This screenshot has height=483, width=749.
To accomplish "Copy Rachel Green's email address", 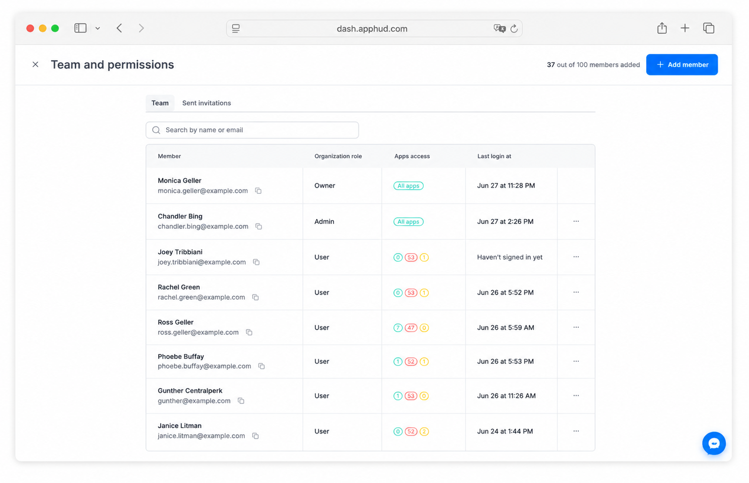I will point(255,297).
